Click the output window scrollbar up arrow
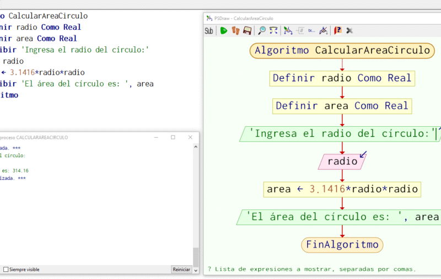This screenshot has width=441, height=279. point(196,147)
